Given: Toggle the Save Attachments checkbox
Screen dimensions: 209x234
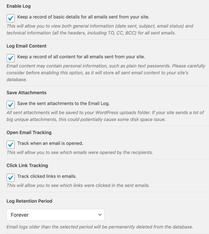Looking at the screenshot, I should 10,105.
